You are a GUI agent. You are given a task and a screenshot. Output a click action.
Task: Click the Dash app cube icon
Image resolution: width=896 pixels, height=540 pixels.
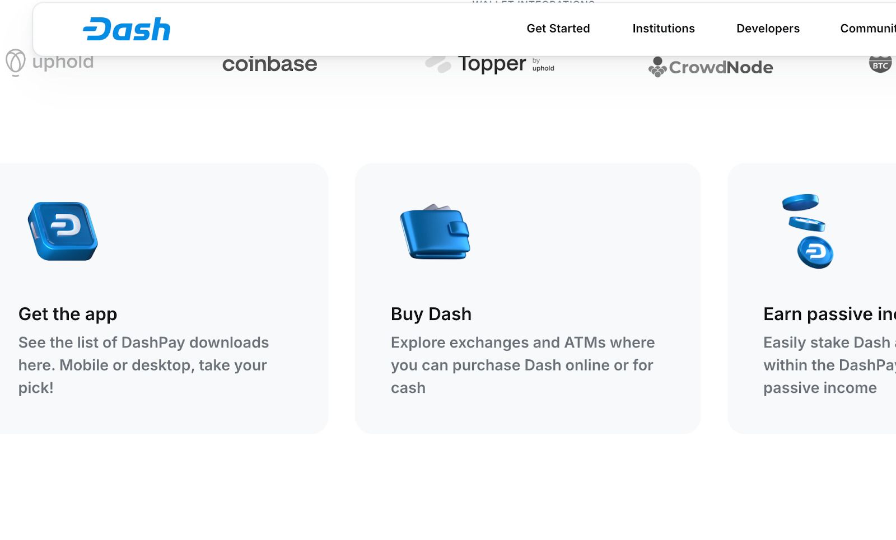click(x=63, y=231)
